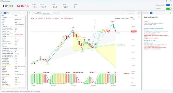This screenshot has height=93, width=173.
Task: Click the Sembol row in left panel
Action: coord(13,20)
